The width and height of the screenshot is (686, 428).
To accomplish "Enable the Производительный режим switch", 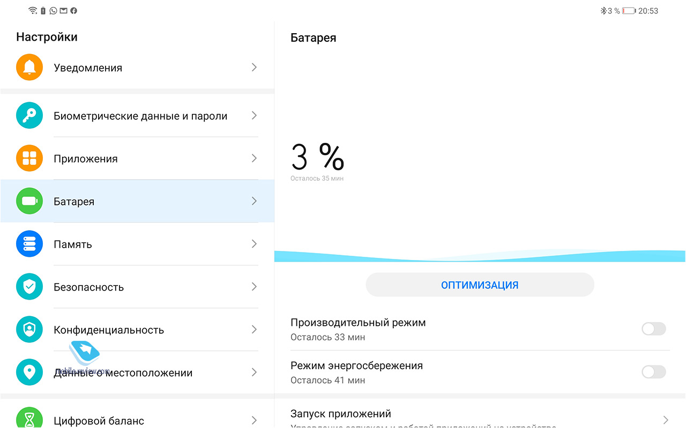I will coord(654,329).
